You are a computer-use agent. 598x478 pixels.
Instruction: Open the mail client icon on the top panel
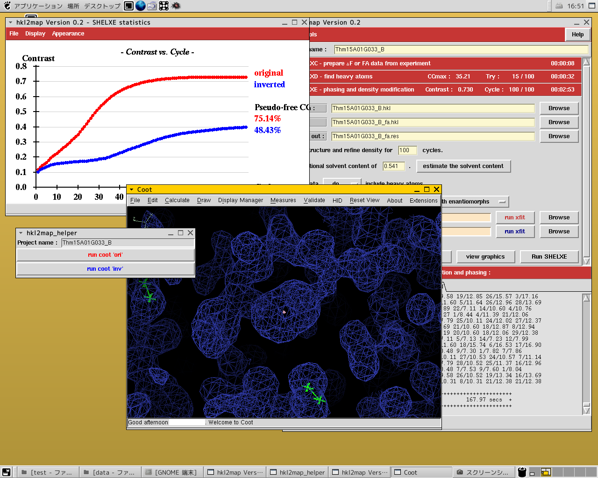click(x=152, y=6)
